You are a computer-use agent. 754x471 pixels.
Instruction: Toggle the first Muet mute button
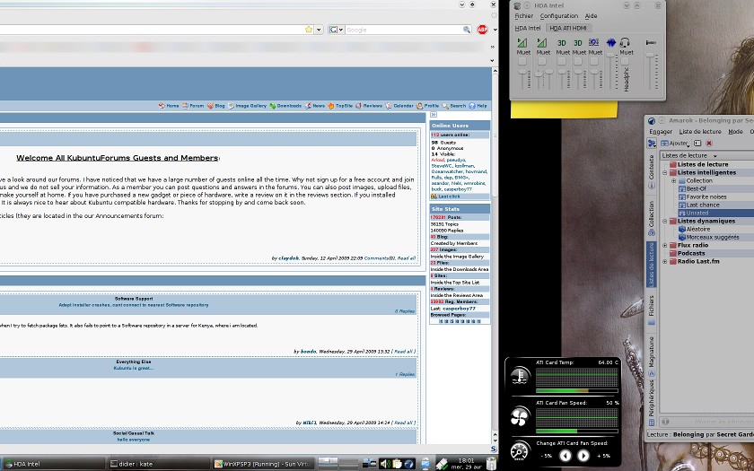[x=523, y=62]
